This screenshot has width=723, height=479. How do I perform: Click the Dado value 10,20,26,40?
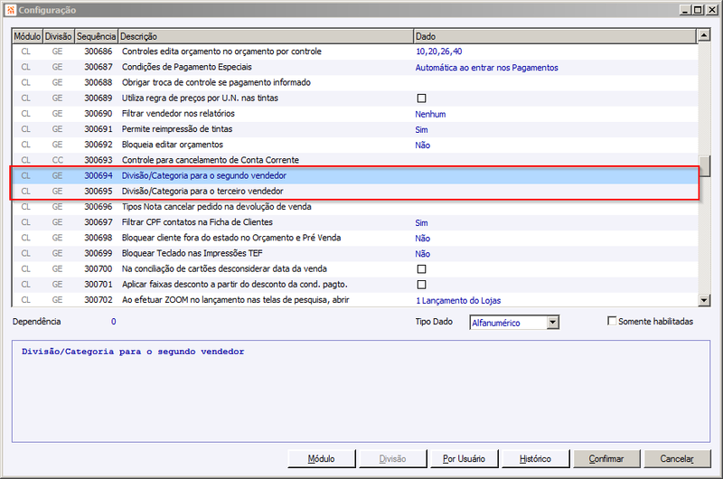tap(438, 52)
